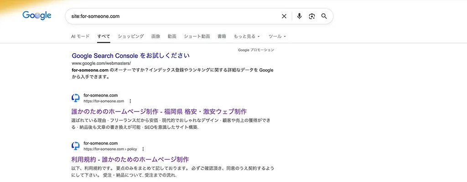Open three-dot menu beside https://for-someone.com
Viewport: 467px width, 182px height.
pyautogui.click(x=130, y=101)
